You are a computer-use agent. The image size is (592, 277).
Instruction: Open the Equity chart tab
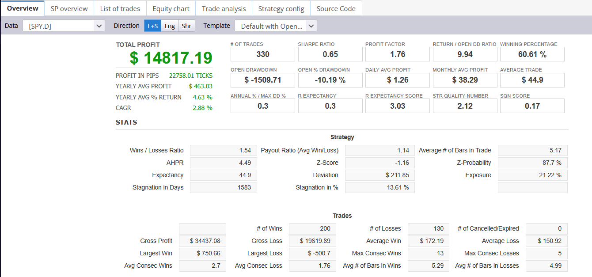click(171, 8)
